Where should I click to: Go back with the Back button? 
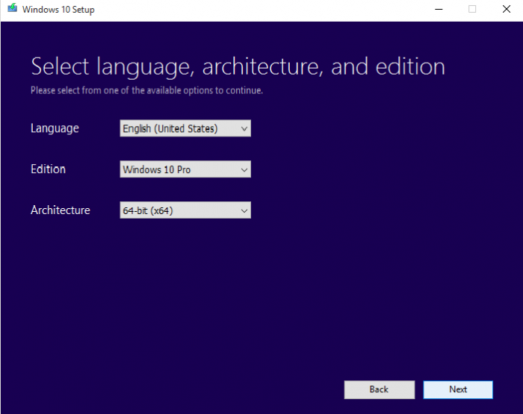pyautogui.click(x=379, y=389)
